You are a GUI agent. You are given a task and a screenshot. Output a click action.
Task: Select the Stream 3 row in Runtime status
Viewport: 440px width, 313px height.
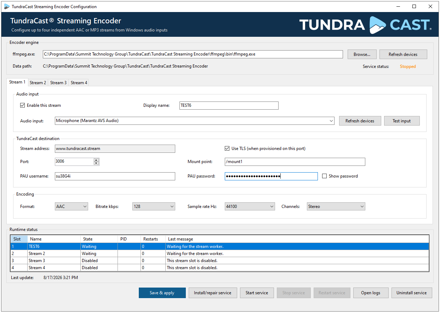(220, 261)
